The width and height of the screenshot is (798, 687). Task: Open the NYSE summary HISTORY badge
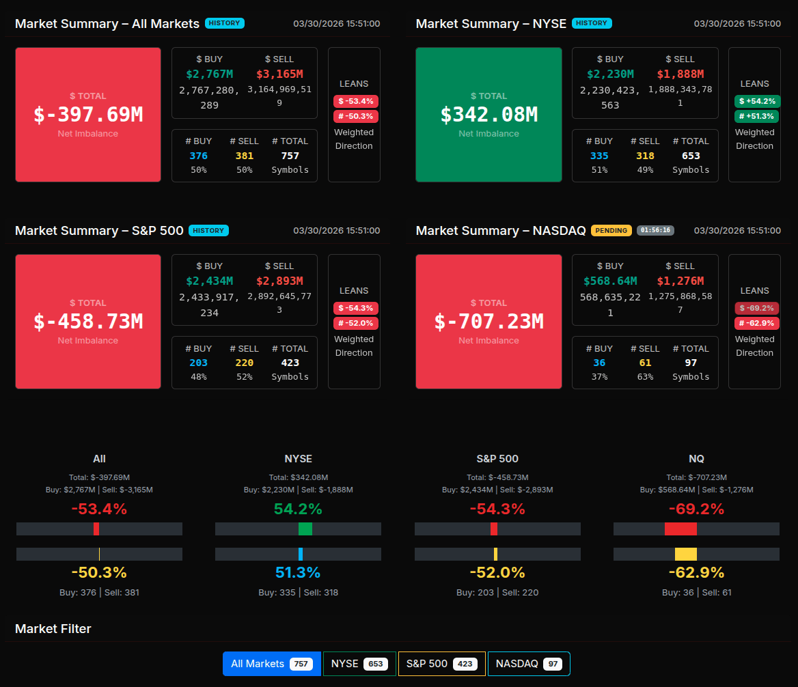591,23
